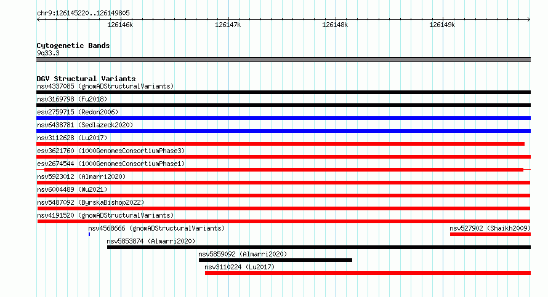Select the gray 9q33.3 cytogenetic band bar
This screenshot has height=297, width=548.
coord(283,60)
